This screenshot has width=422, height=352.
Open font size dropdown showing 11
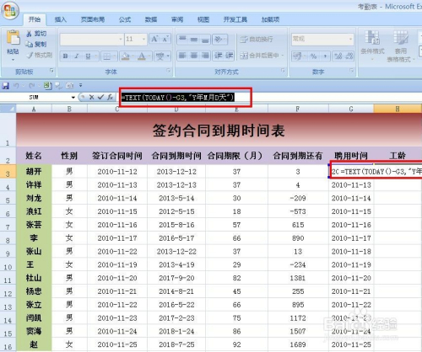pos(143,39)
